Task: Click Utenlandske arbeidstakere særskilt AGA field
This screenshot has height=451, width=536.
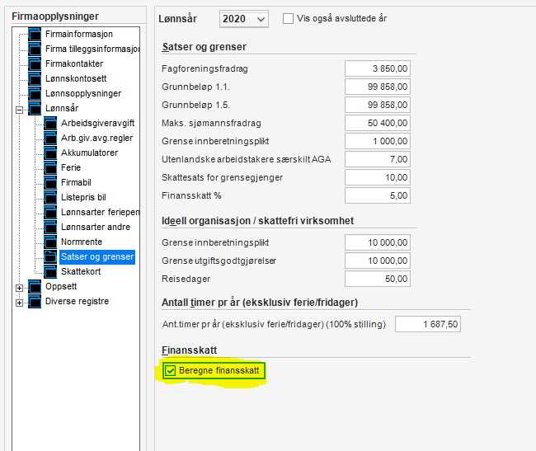Action: pyautogui.click(x=378, y=159)
